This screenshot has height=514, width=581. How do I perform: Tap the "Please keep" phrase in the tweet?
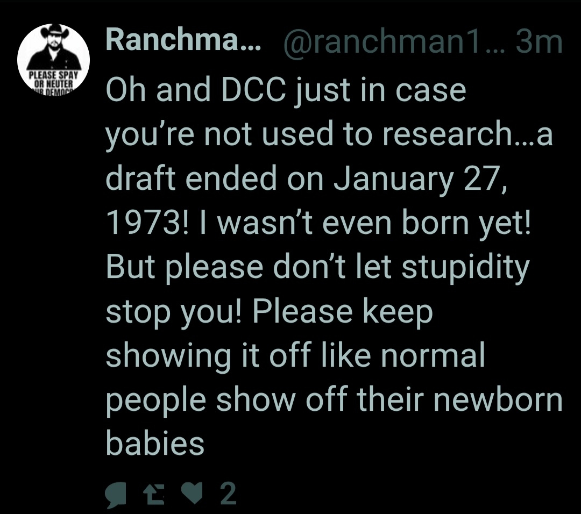click(x=342, y=312)
